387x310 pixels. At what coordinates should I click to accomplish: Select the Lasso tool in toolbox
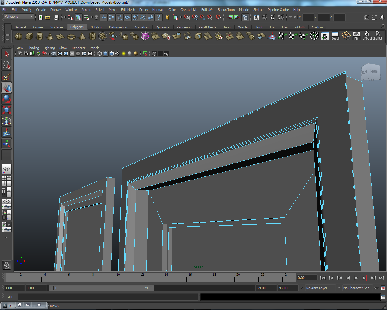pyautogui.click(x=7, y=65)
